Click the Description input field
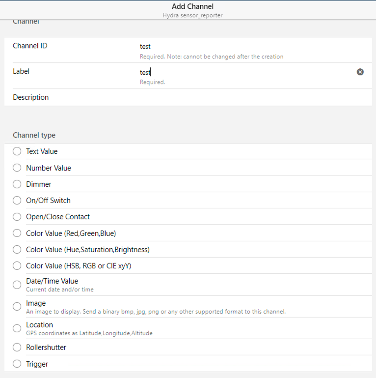Viewport: 376px width, 378px height. 245,97
